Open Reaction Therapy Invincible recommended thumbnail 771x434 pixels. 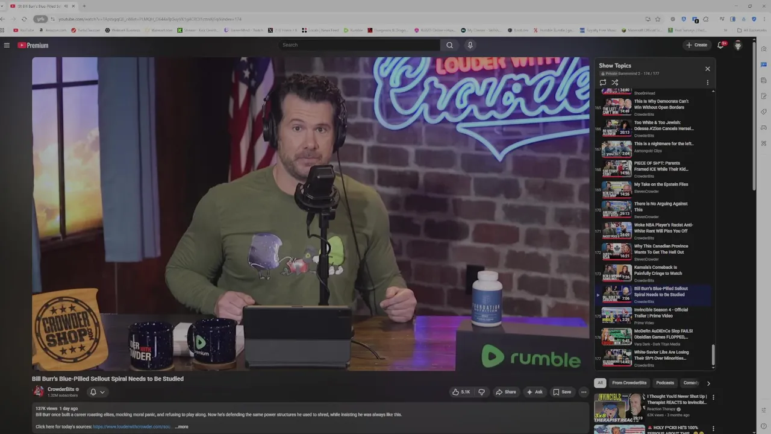[x=619, y=407]
